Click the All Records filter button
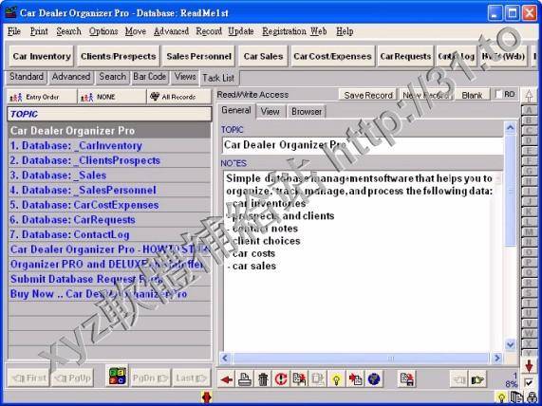 point(179,97)
